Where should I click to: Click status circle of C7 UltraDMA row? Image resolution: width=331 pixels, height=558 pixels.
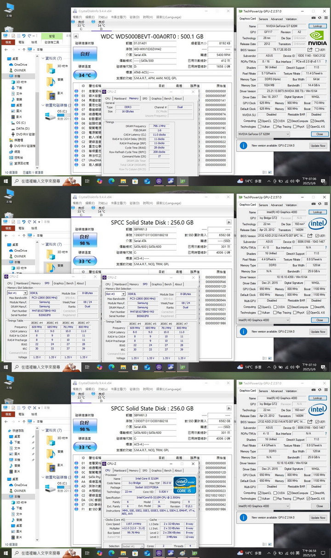click(x=77, y=160)
